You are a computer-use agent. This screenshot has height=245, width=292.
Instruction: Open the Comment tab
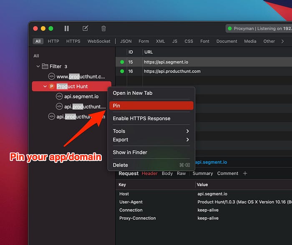click(x=228, y=173)
